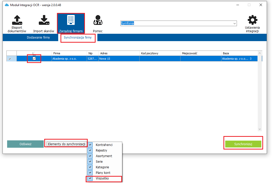This screenshot has height=183, width=272.
Task: Uncheck Asortyment in sync elements list
Action: click(x=90, y=156)
